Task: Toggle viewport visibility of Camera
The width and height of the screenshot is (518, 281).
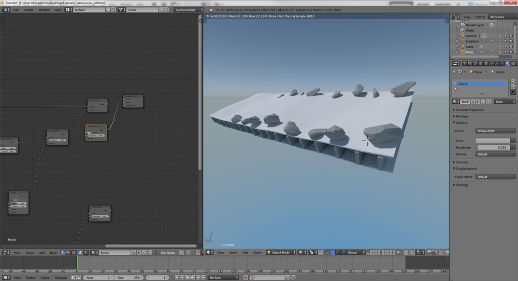Action: [500, 36]
